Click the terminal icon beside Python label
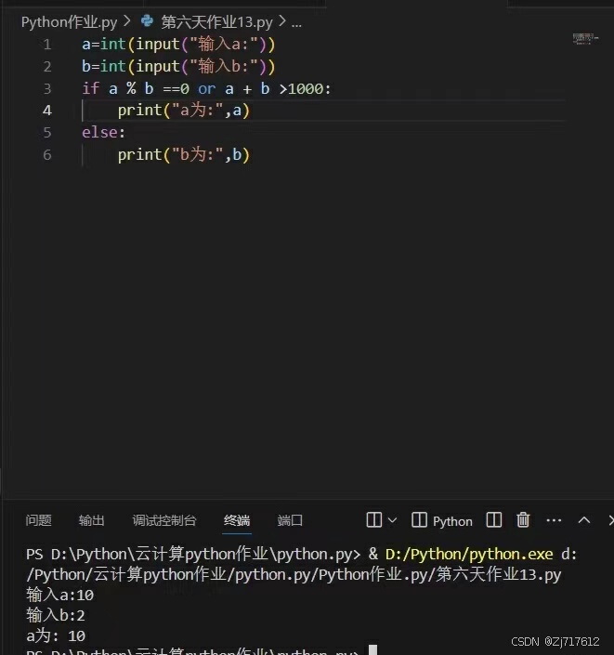 [x=419, y=520]
